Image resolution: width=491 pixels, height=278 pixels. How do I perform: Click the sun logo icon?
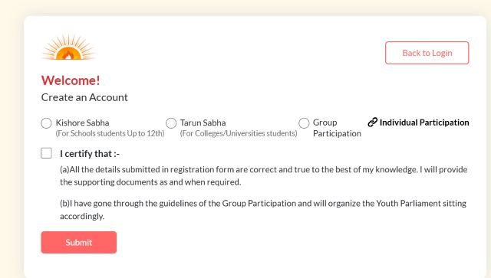tap(68, 47)
